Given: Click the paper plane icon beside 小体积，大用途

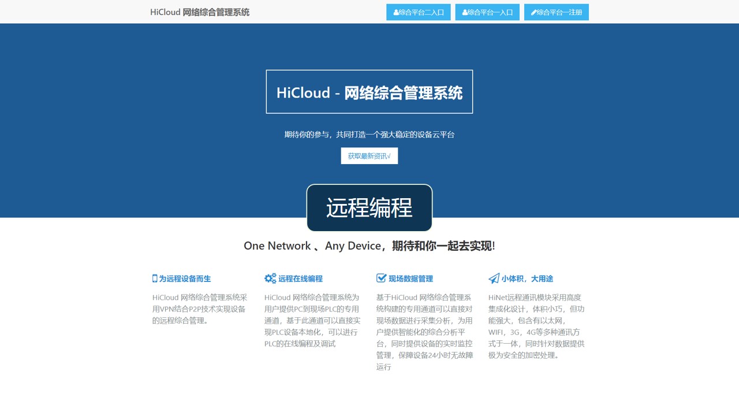Looking at the screenshot, I should coord(494,278).
